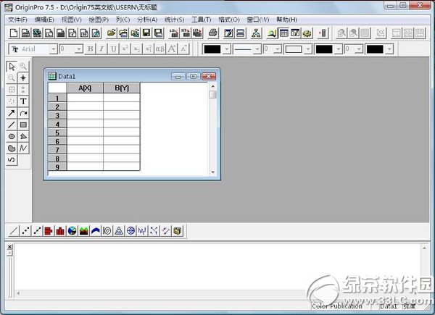Select the Freehand draw tool
The width and height of the screenshot is (435, 315).
click(x=12, y=160)
